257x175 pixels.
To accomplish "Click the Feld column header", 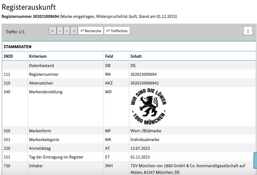I will pos(109,56).
